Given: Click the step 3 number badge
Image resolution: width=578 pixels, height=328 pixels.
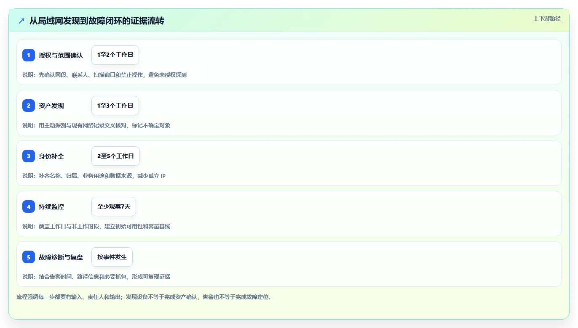Looking at the screenshot, I should coord(29,156).
